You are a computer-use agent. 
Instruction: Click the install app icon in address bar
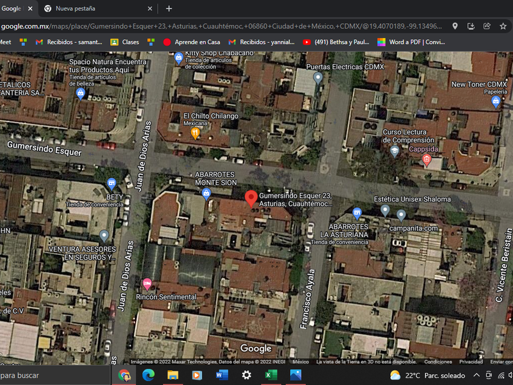471,26
